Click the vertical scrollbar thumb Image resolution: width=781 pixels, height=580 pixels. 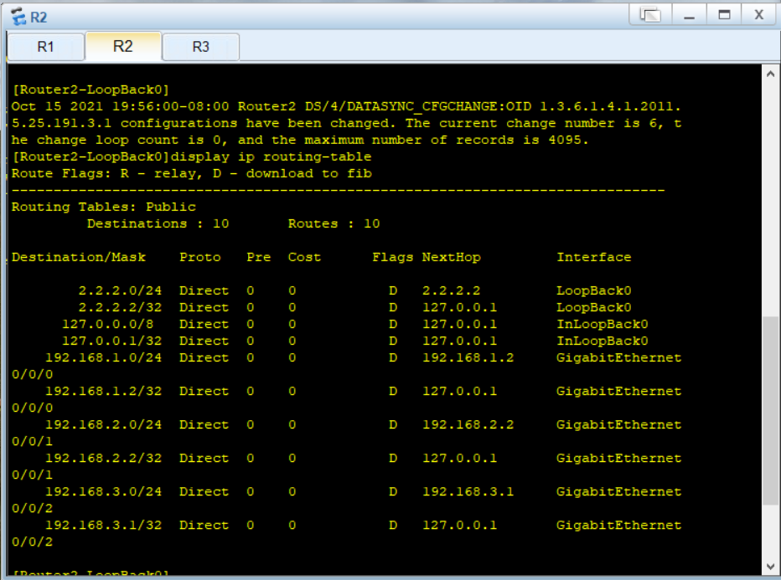pos(770,411)
